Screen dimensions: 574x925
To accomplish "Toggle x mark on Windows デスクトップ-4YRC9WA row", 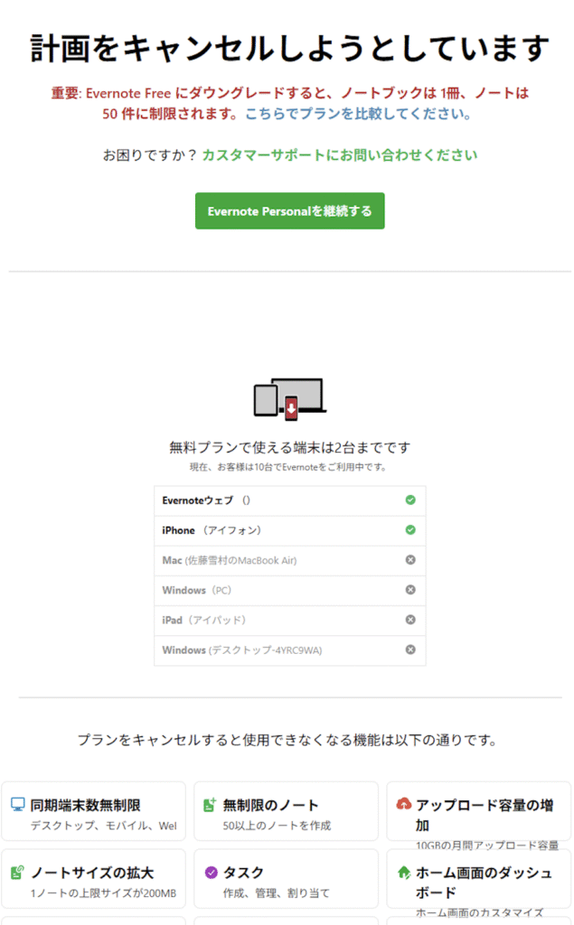I will pos(410,649).
